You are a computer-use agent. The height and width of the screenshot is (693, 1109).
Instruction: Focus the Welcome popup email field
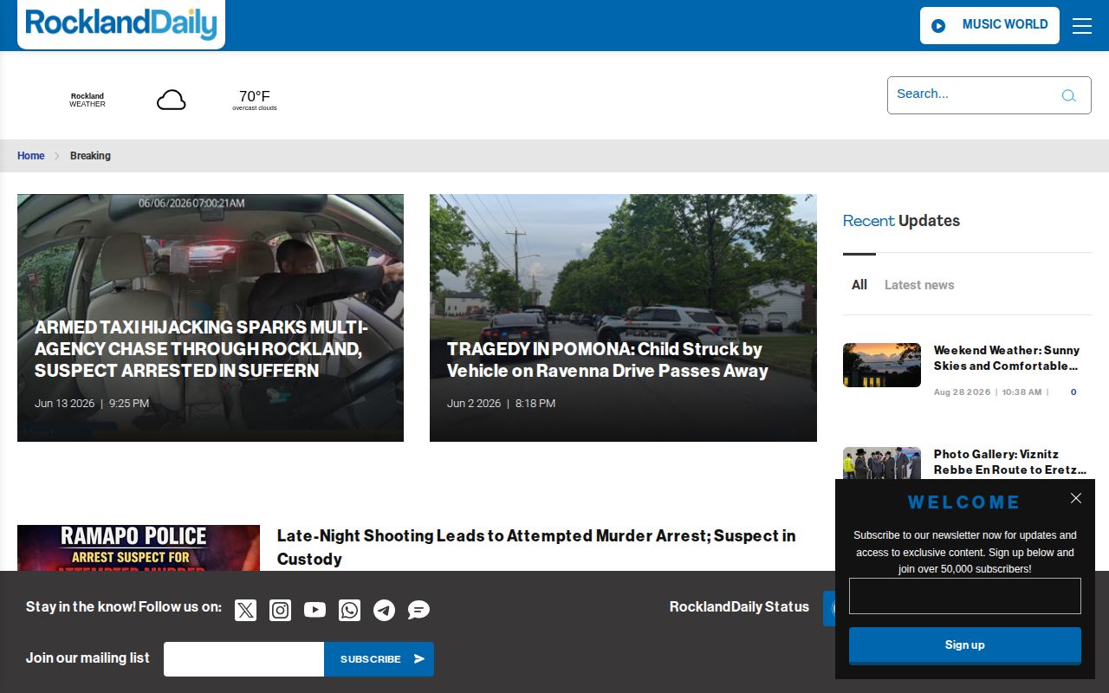(x=965, y=596)
